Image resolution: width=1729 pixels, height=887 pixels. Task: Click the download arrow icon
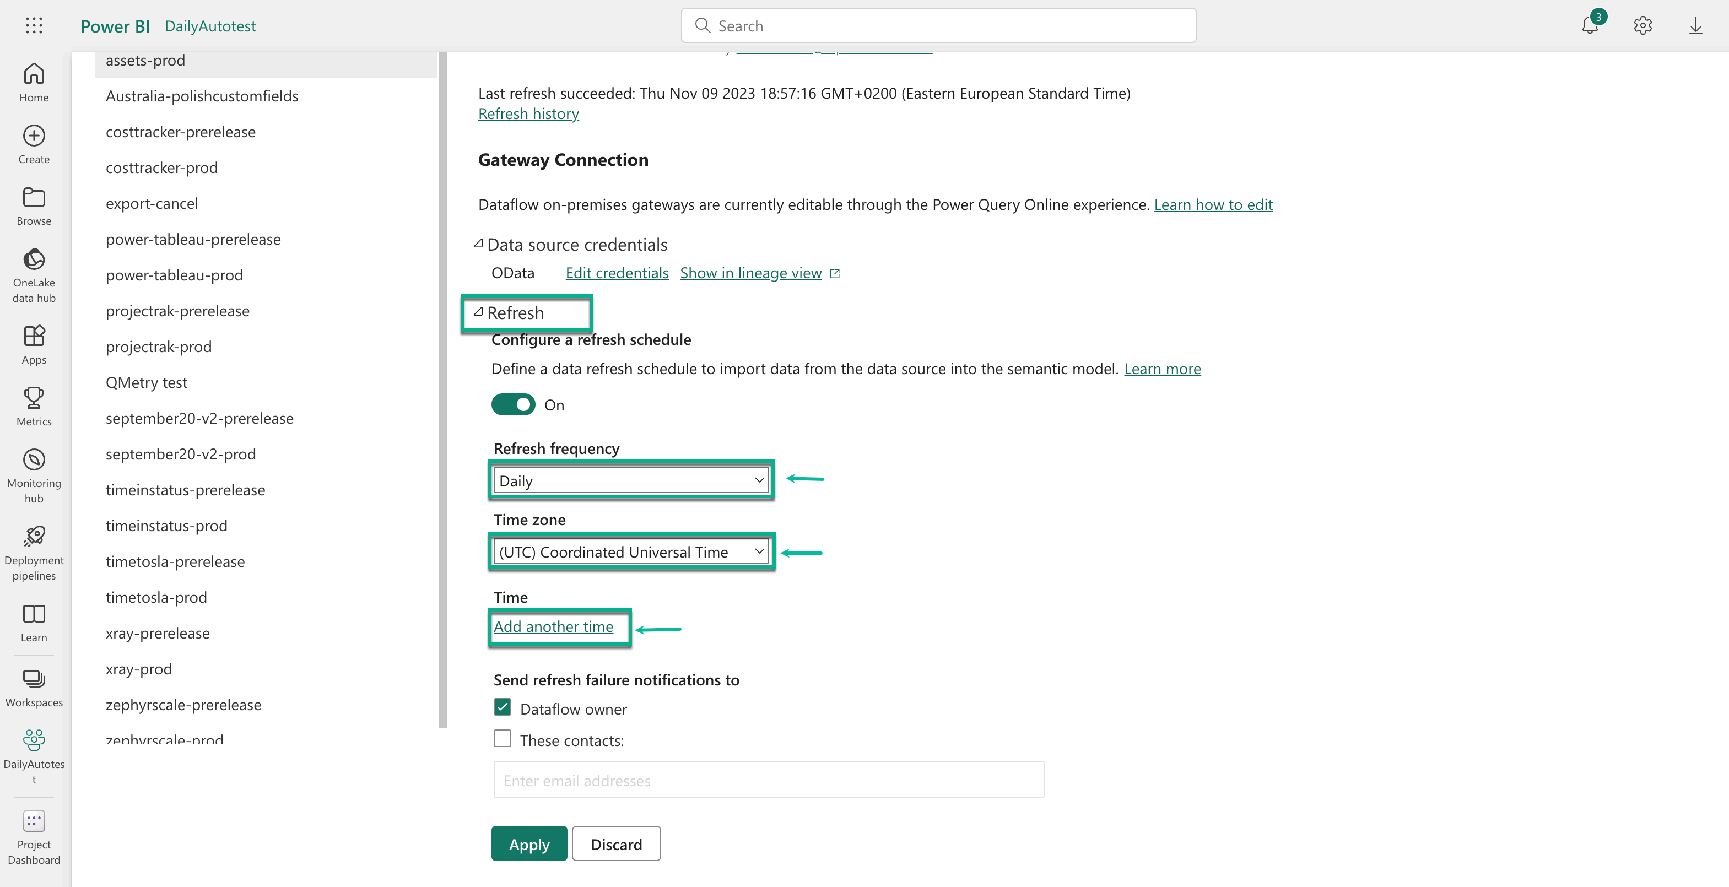pos(1695,25)
